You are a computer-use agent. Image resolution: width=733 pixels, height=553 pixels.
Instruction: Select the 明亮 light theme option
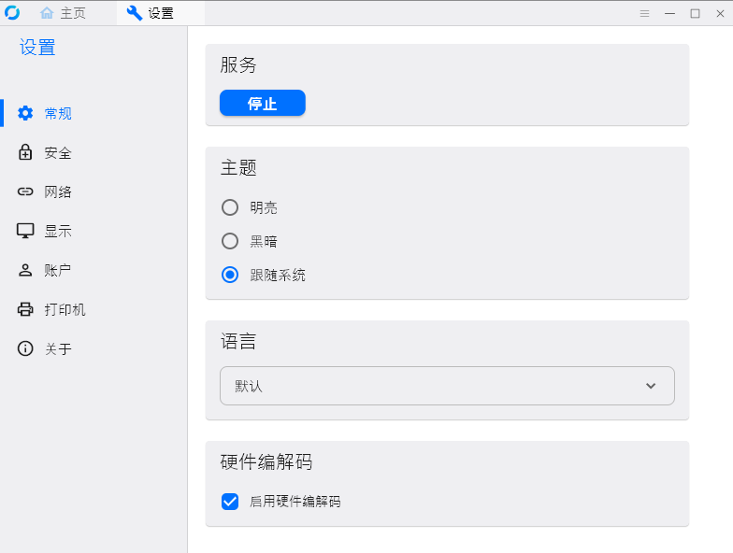click(x=230, y=207)
